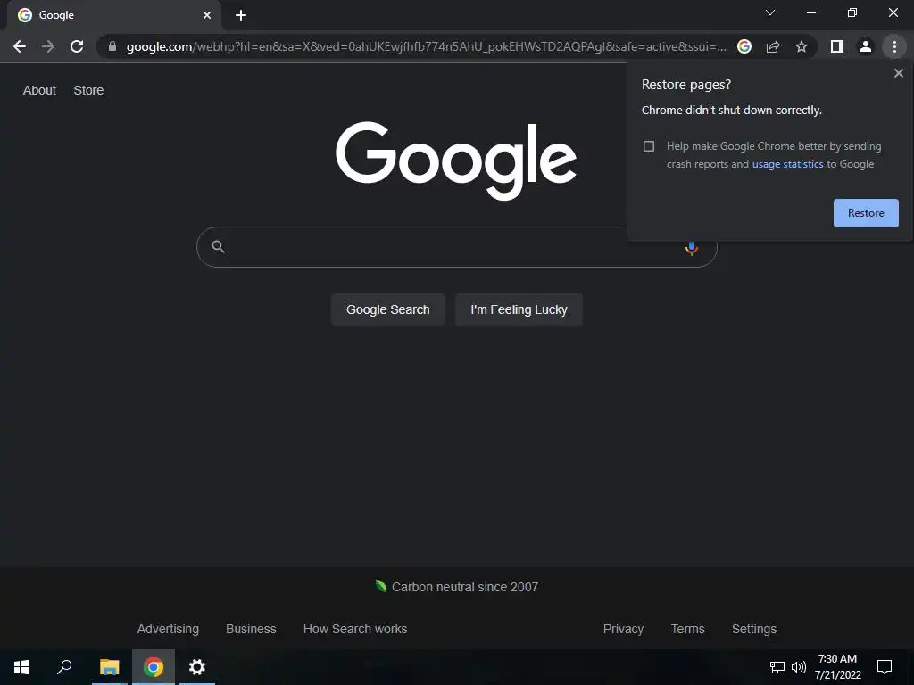Click the Google Search button

point(387,309)
